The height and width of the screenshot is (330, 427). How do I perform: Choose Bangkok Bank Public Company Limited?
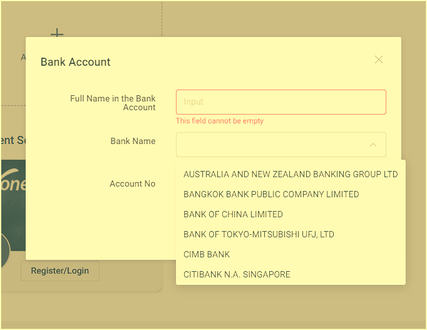pos(291,194)
